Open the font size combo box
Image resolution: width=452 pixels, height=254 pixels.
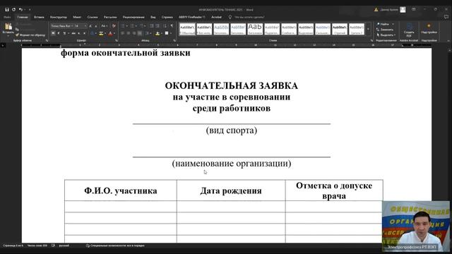coord(81,26)
